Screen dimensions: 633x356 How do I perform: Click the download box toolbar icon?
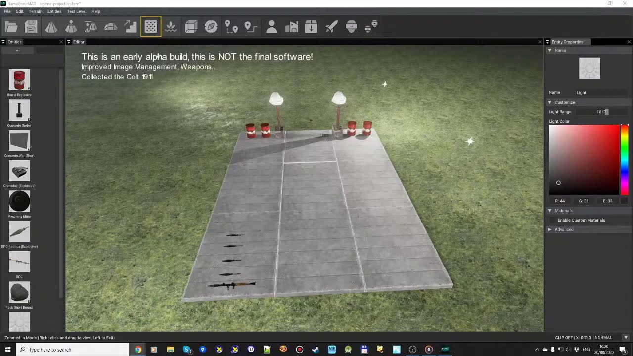(311, 26)
